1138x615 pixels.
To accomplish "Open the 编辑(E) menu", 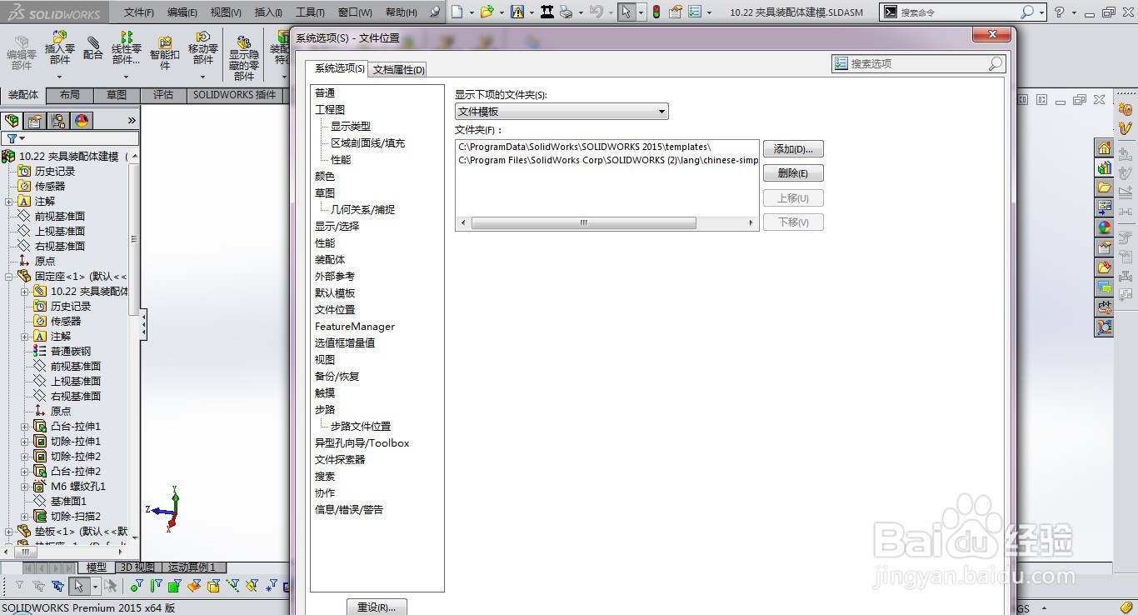I will coord(182,12).
